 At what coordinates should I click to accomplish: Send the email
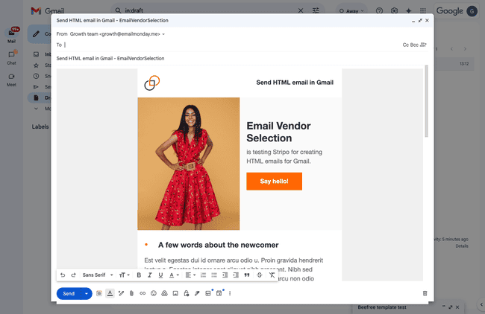pyautogui.click(x=69, y=293)
